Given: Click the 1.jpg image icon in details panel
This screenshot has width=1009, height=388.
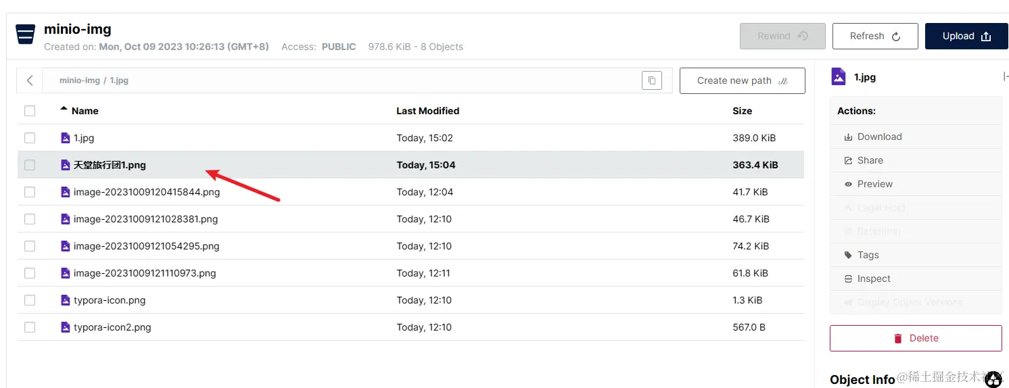Looking at the screenshot, I should pyautogui.click(x=839, y=76).
